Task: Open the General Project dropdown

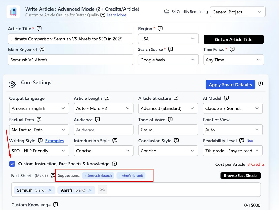Action: 238,12
